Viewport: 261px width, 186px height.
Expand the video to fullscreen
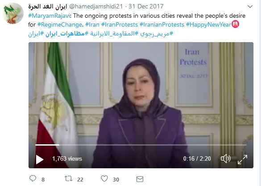[x=243, y=159]
